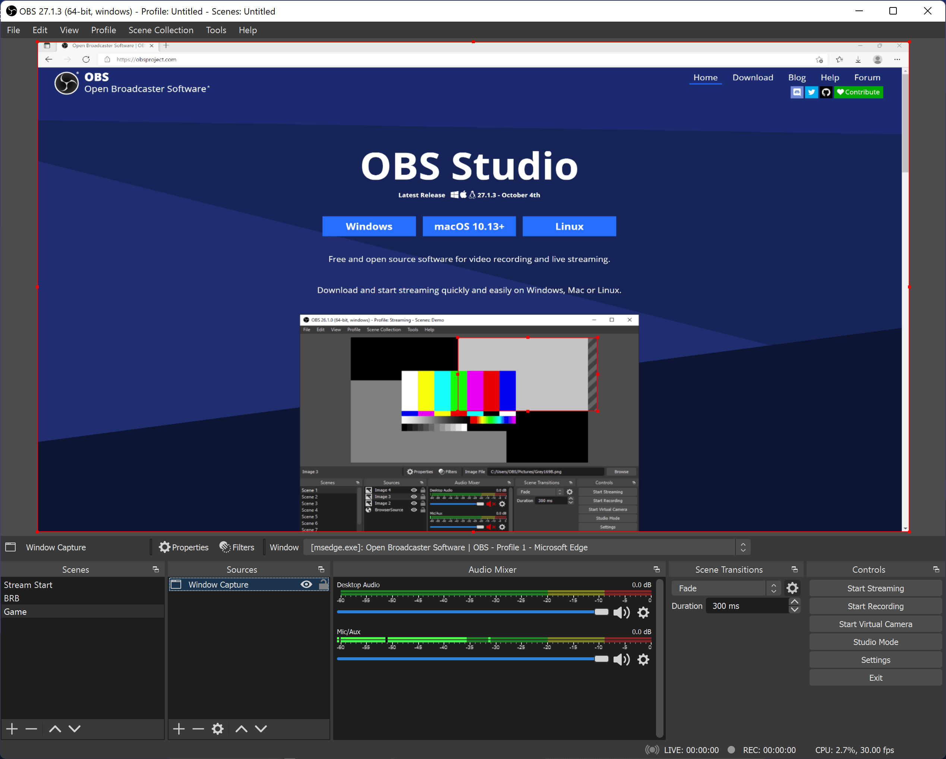The image size is (946, 759).
Task: Click the Studio Mode button
Action: 875,641
